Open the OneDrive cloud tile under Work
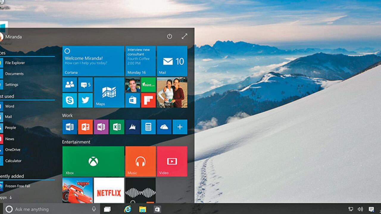Screen dimensions: 381x214 pyautogui.click(x=164, y=127)
